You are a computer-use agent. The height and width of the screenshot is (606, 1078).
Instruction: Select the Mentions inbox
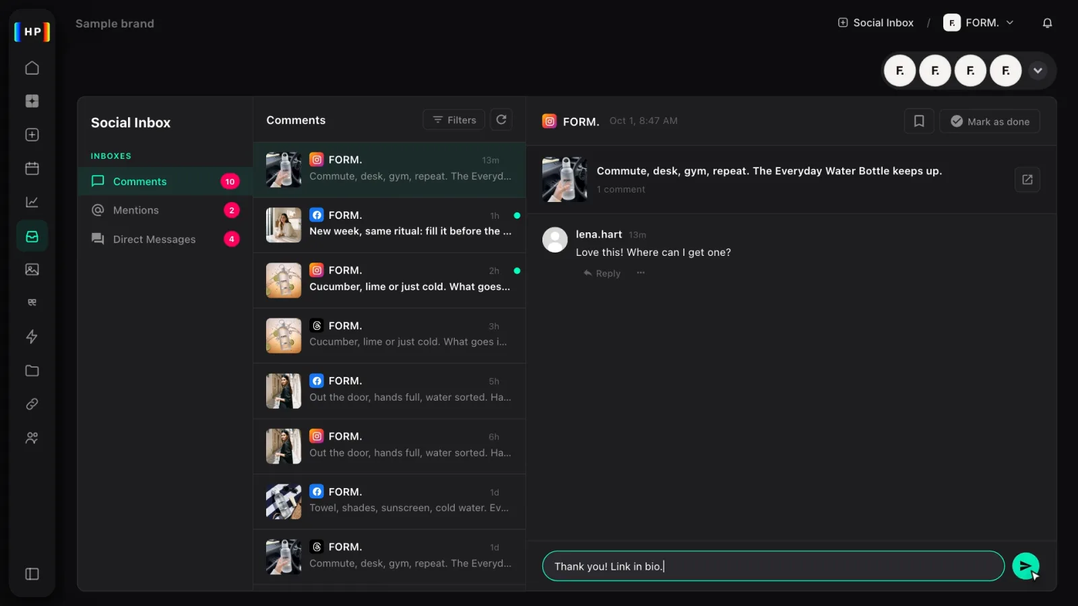coord(165,210)
